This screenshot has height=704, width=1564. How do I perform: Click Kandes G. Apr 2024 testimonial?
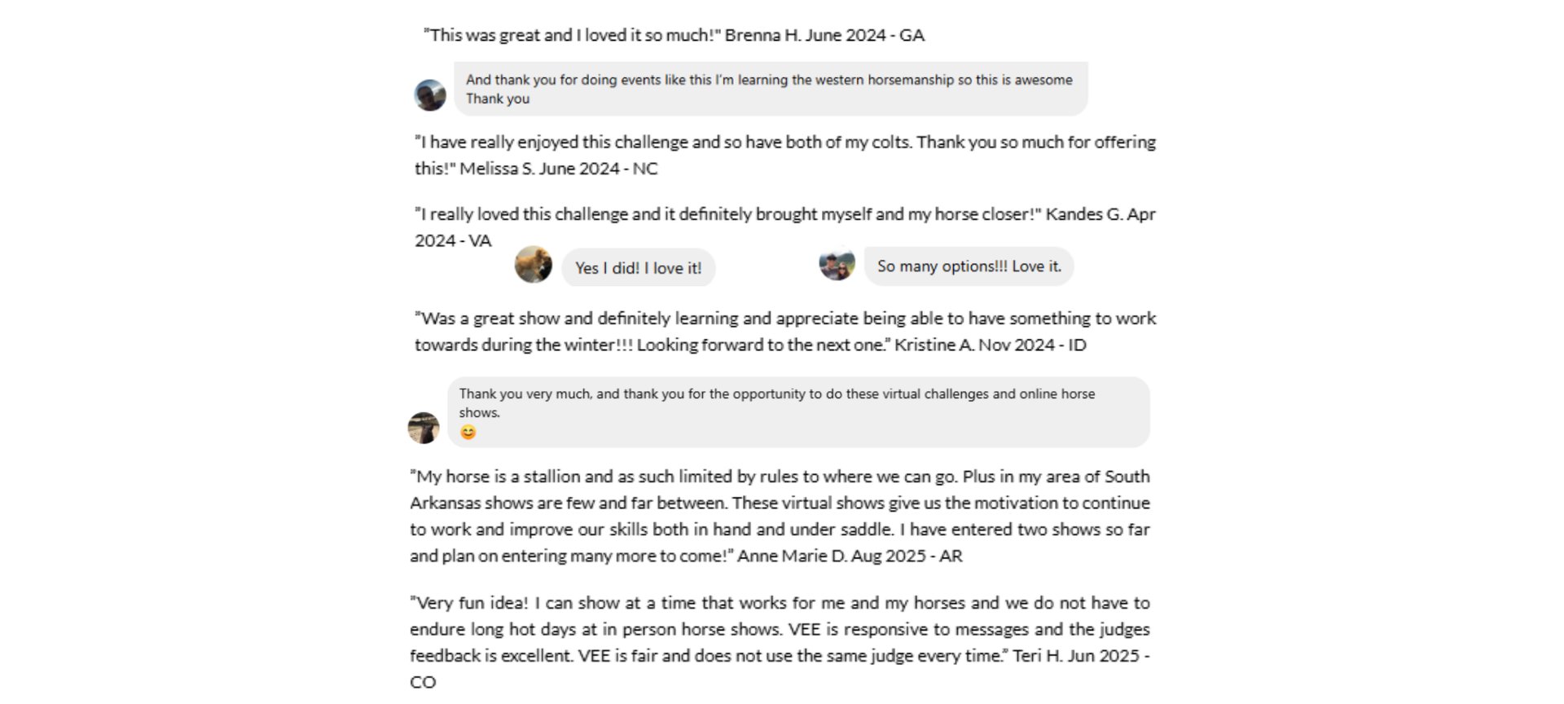785,227
